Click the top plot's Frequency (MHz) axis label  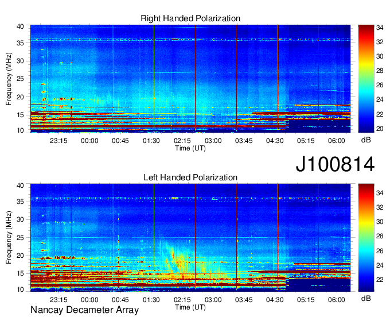pos(9,79)
